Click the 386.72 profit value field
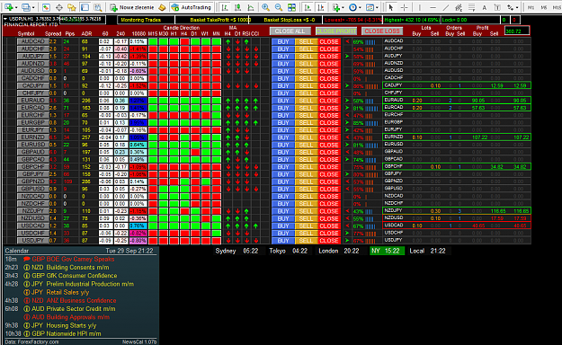This screenshot has width=562, height=345. (517, 31)
